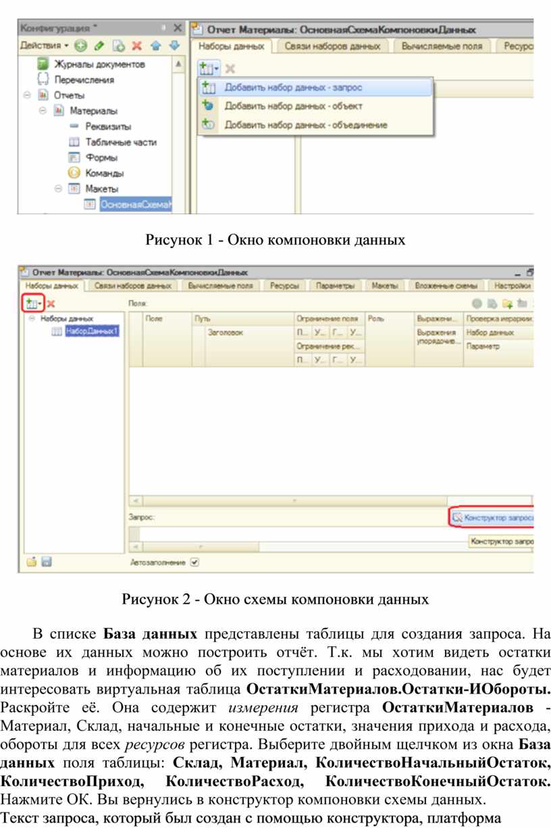
Task: Move item down with the blue down arrow
Action: 174,46
